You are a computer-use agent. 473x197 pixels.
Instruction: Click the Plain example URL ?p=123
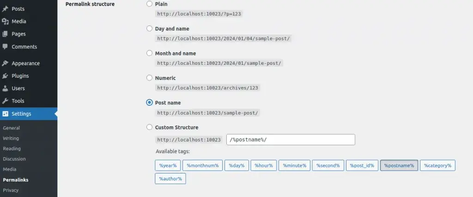coord(199,14)
